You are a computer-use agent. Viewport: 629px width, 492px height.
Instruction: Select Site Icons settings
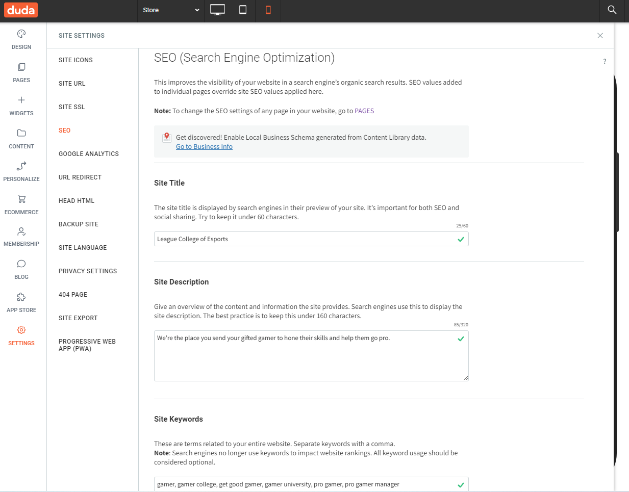76,60
